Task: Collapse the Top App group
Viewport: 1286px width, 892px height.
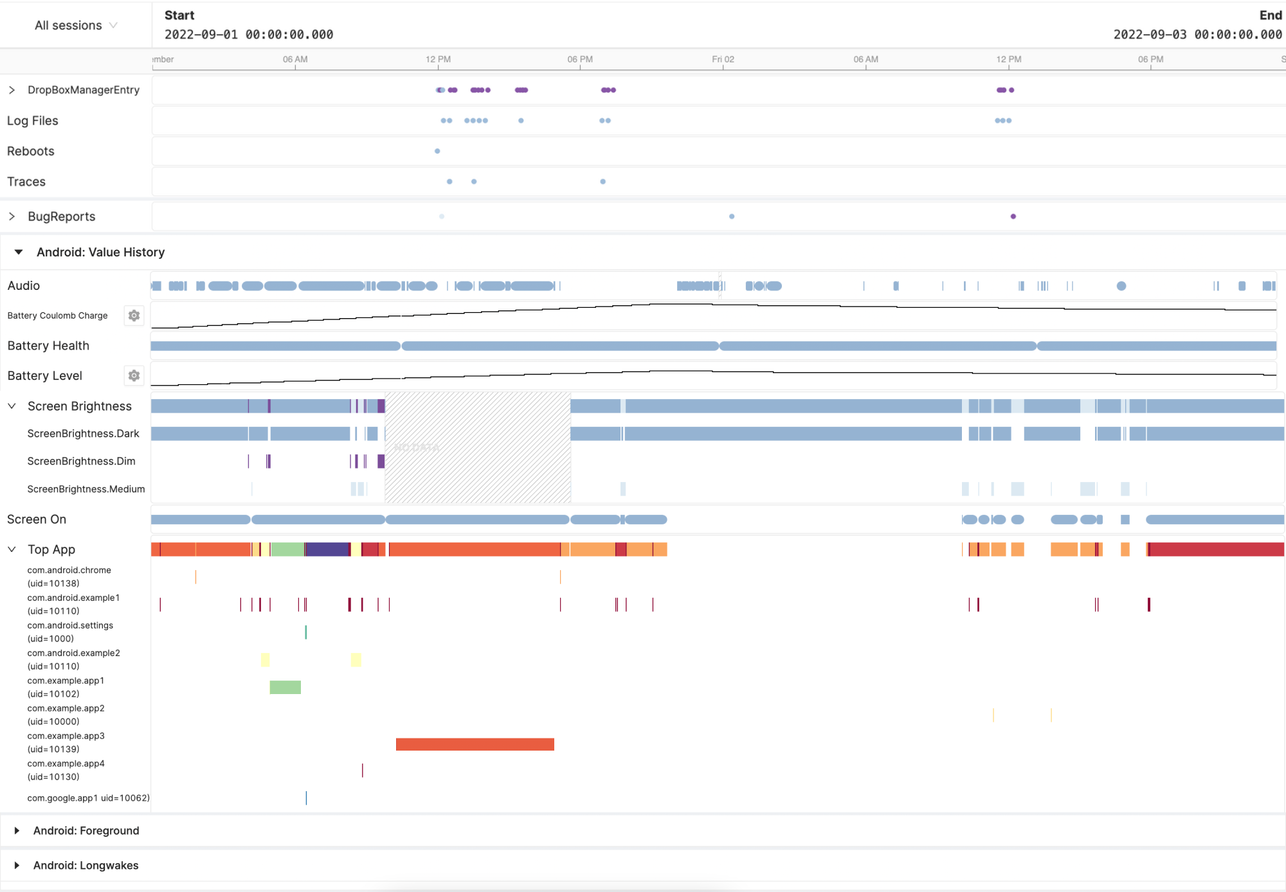Action: (x=12, y=549)
